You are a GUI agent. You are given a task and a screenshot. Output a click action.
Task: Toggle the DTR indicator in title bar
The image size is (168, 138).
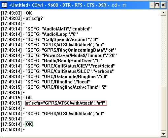coord(66,5)
